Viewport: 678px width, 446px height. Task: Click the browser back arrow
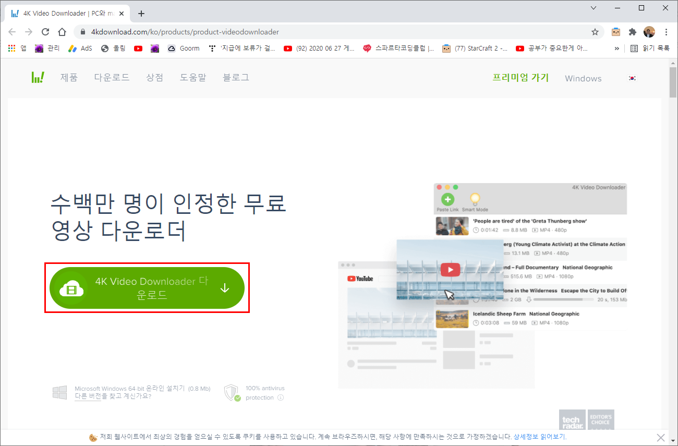[12, 32]
